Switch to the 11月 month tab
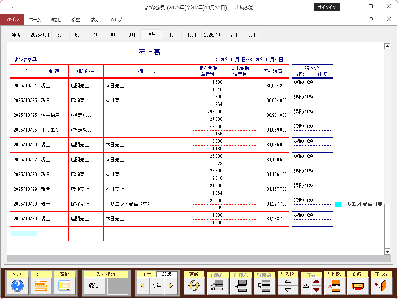 pos(171,35)
